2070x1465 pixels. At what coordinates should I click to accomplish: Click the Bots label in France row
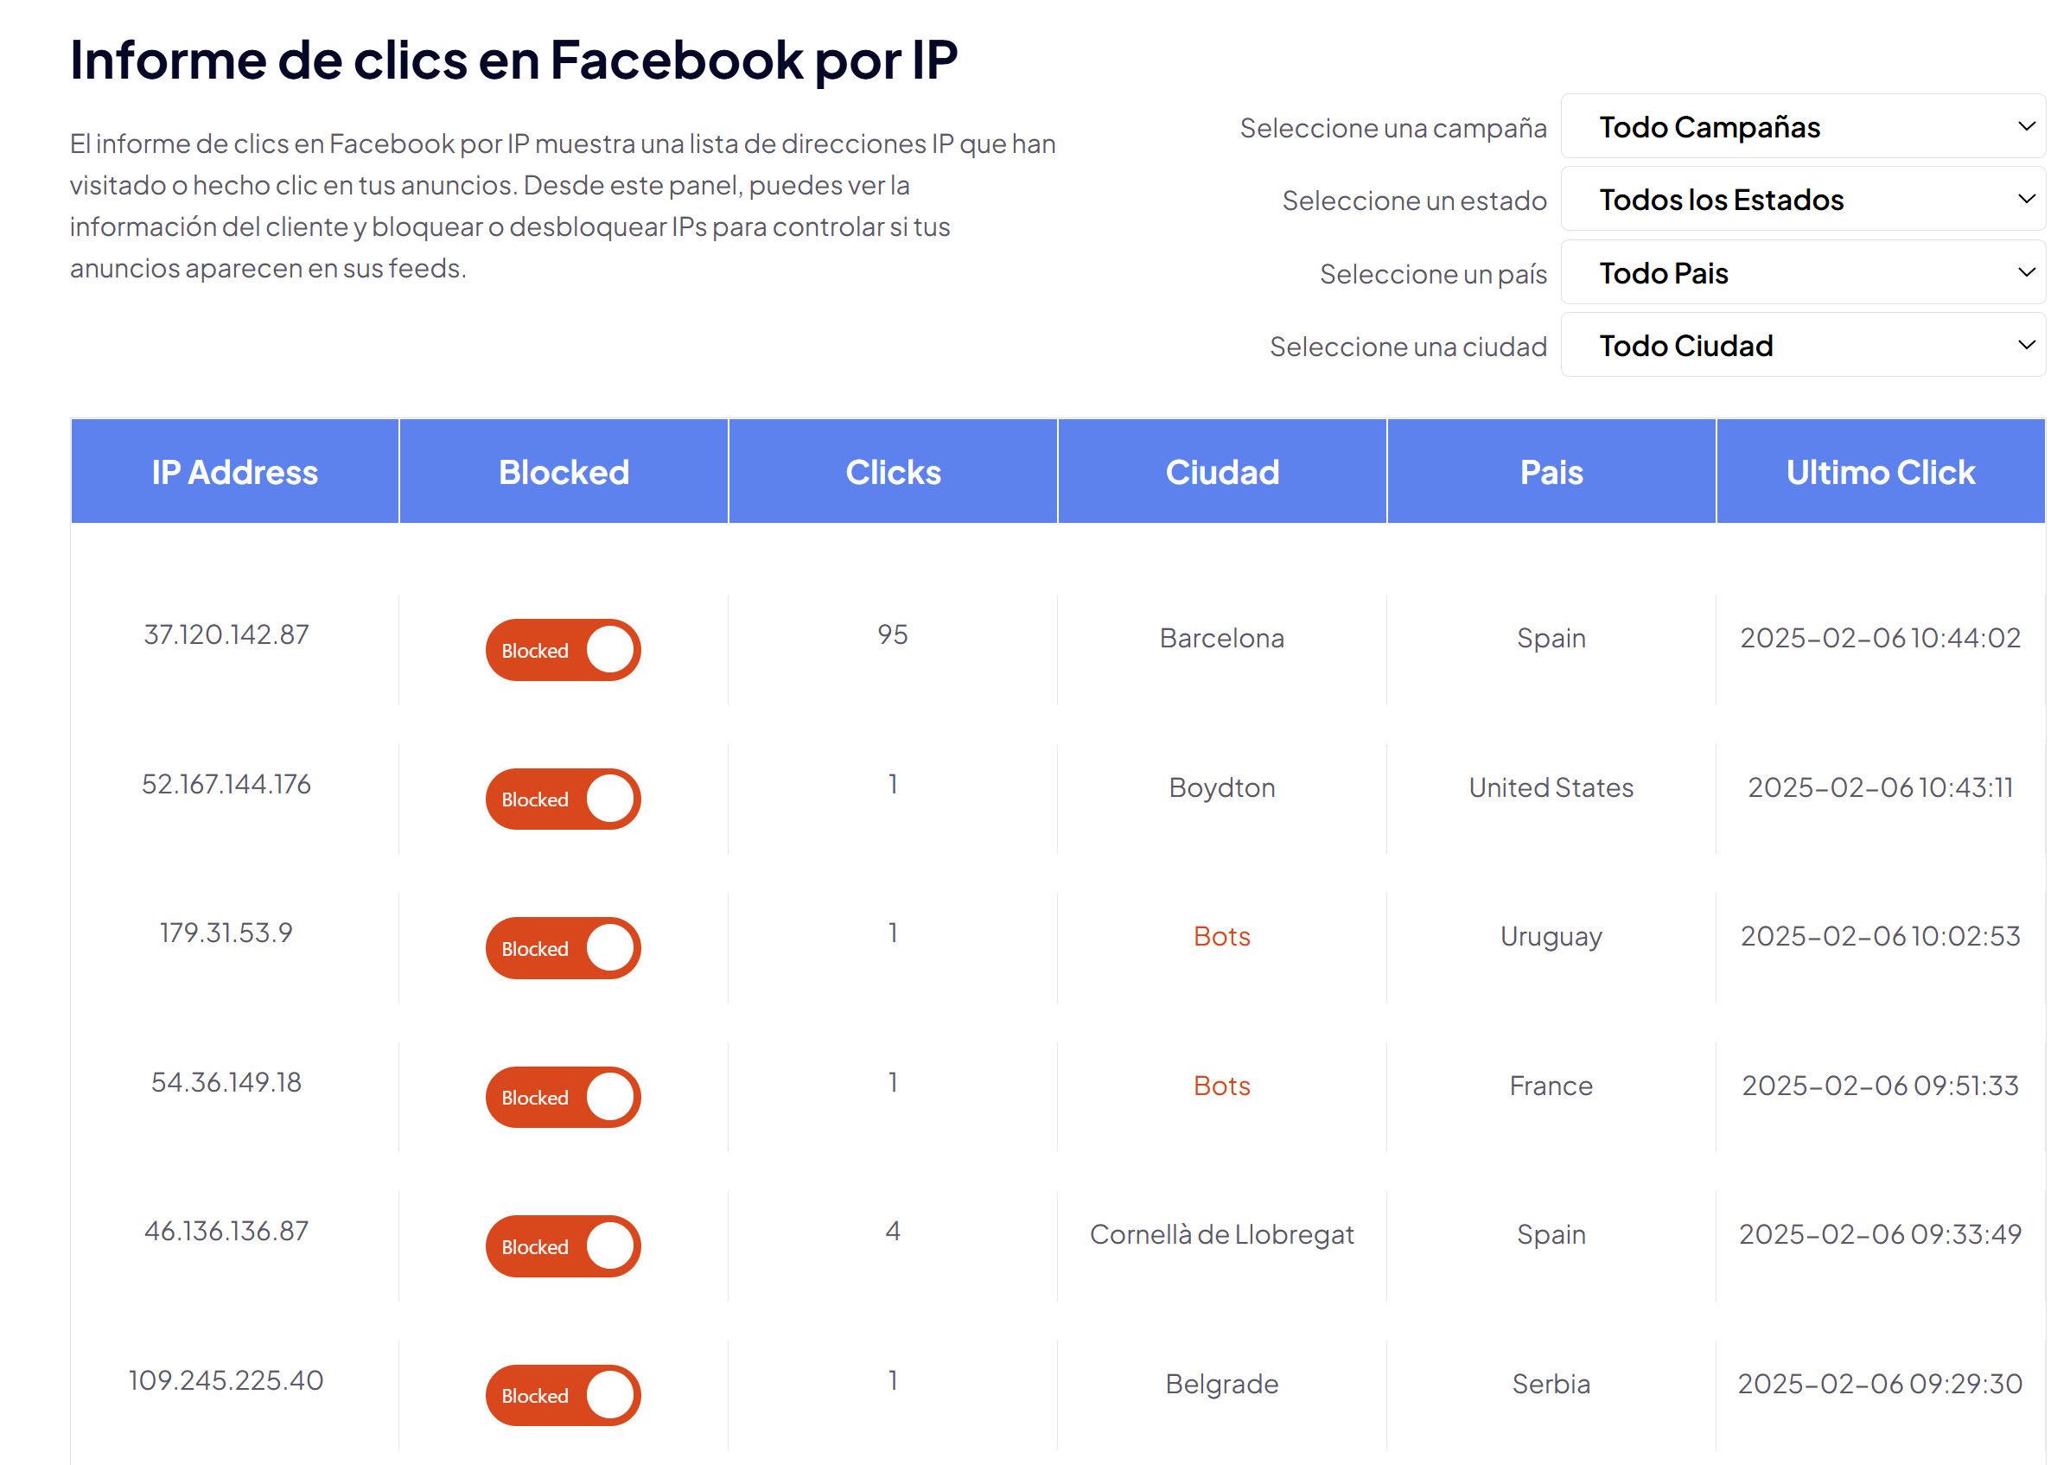click(x=1222, y=1086)
